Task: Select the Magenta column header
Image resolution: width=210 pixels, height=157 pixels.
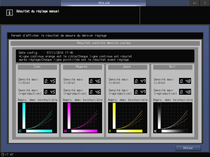Action: 82,67
